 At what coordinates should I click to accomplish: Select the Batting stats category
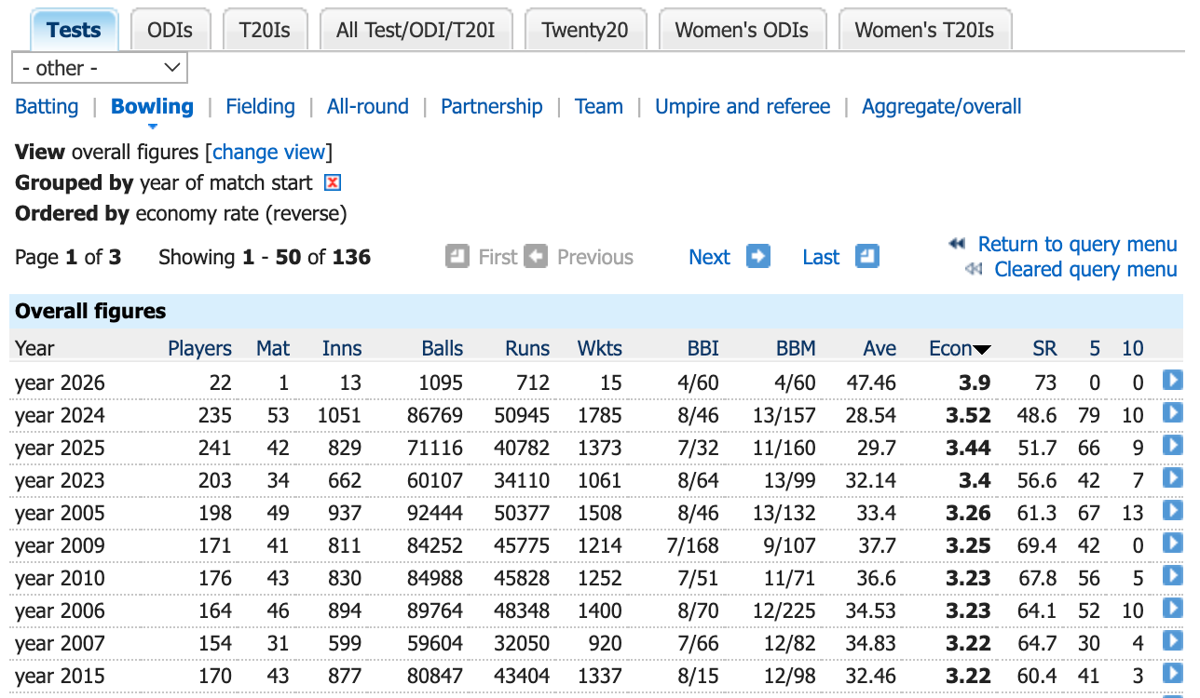(x=47, y=106)
